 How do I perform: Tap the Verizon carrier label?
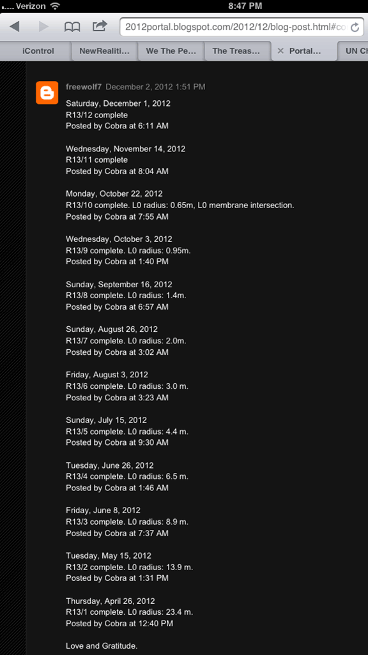tap(31, 6)
